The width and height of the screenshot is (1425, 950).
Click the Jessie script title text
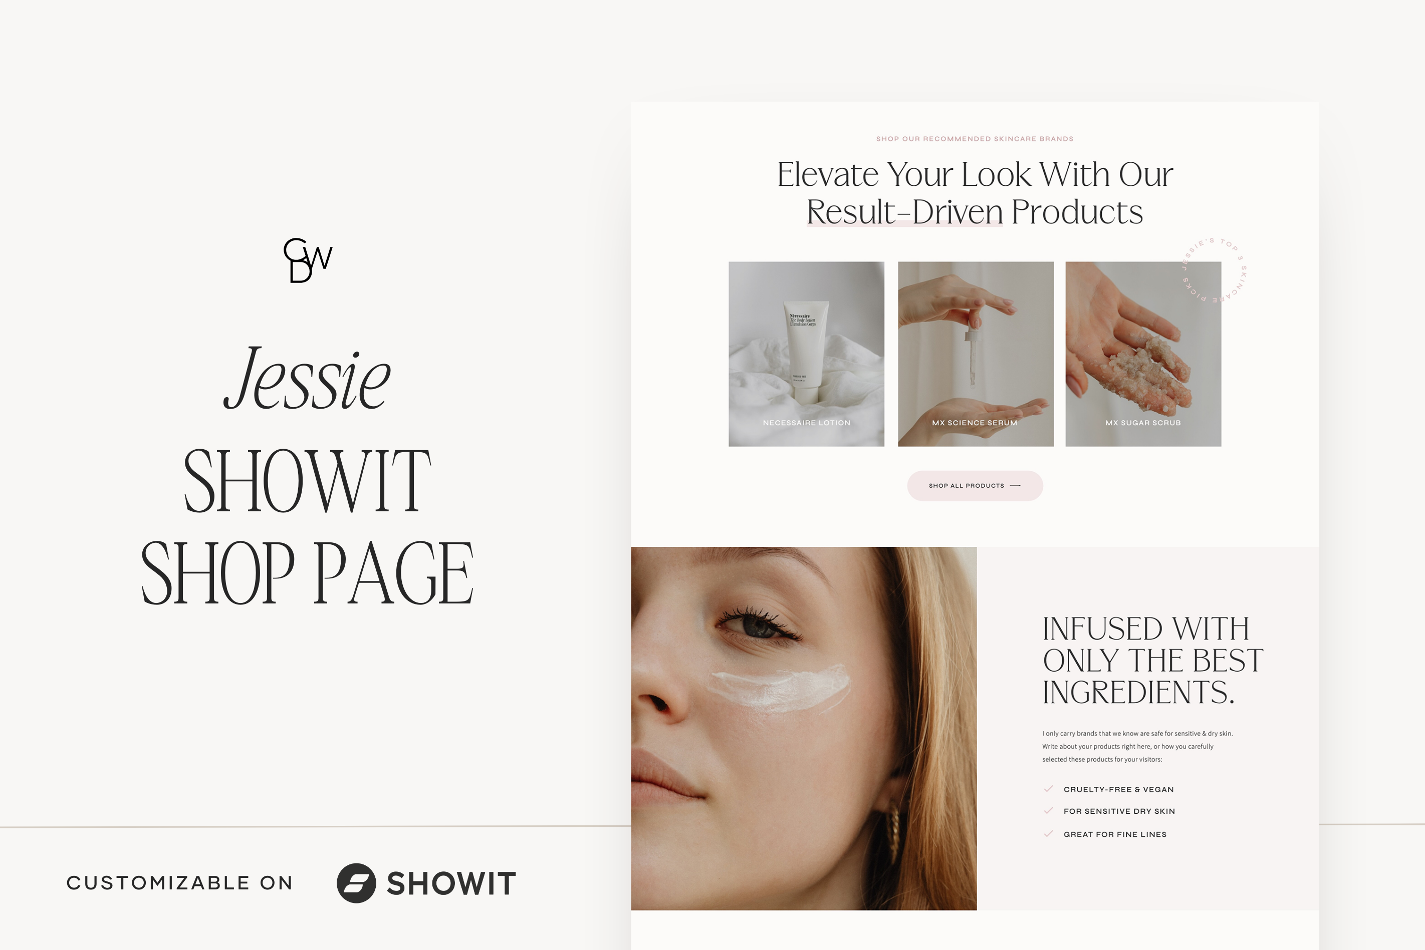pyautogui.click(x=307, y=378)
